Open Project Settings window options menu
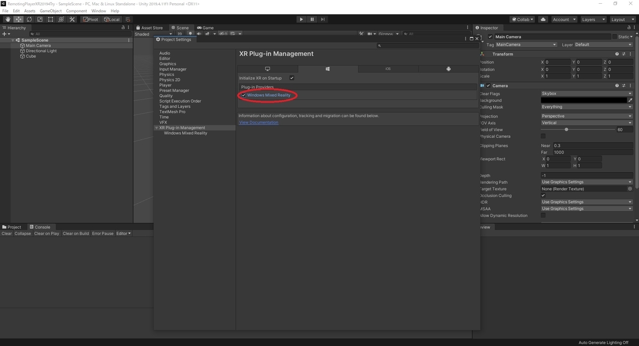Viewport: 639px width, 346px height. click(x=466, y=39)
